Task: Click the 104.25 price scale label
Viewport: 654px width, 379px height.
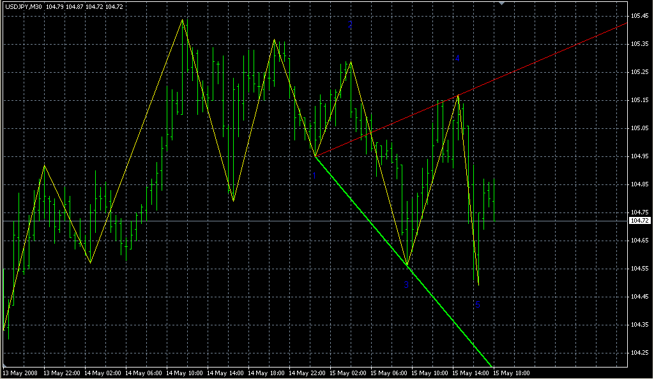Action: (639, 353)
